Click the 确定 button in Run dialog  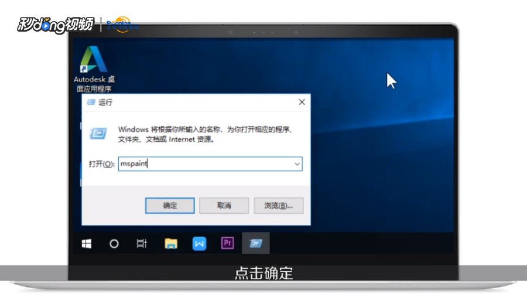coord(170,206)
